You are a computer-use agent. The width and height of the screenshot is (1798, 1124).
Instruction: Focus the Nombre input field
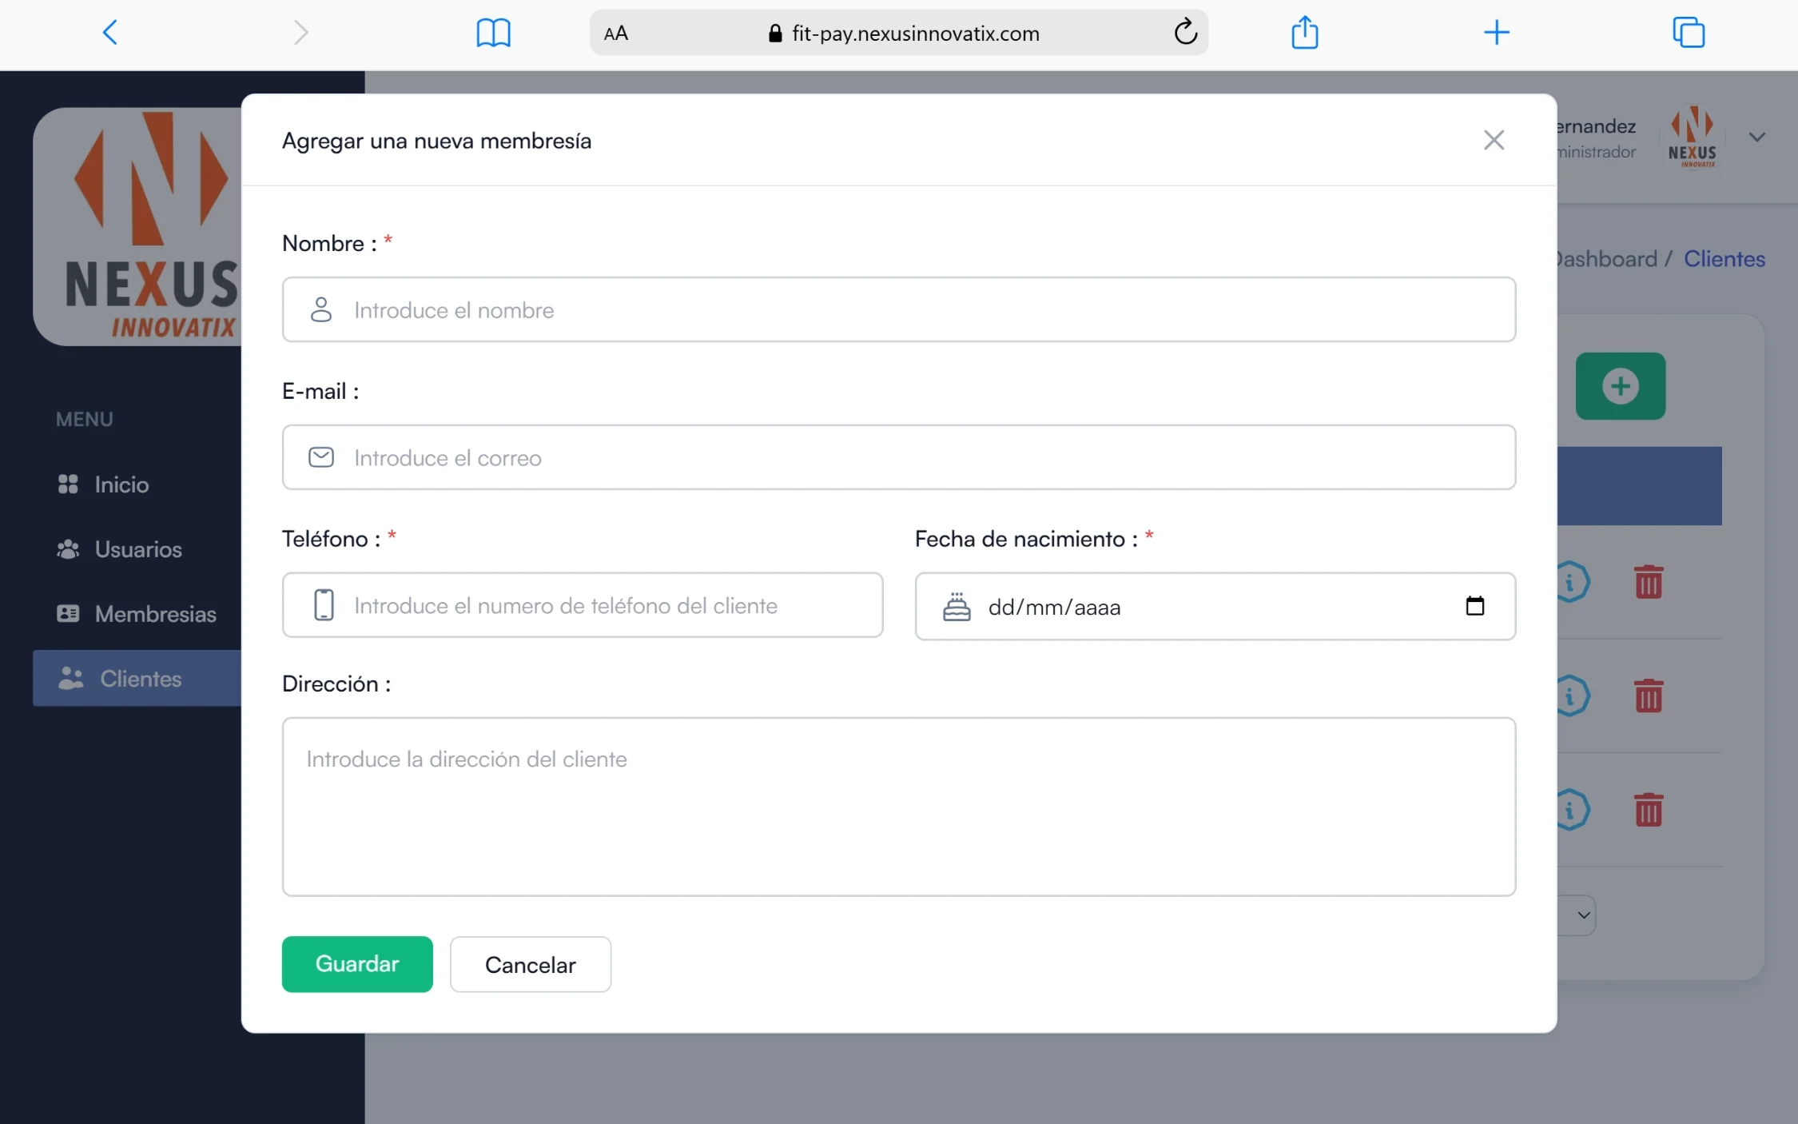pos(898,310)
